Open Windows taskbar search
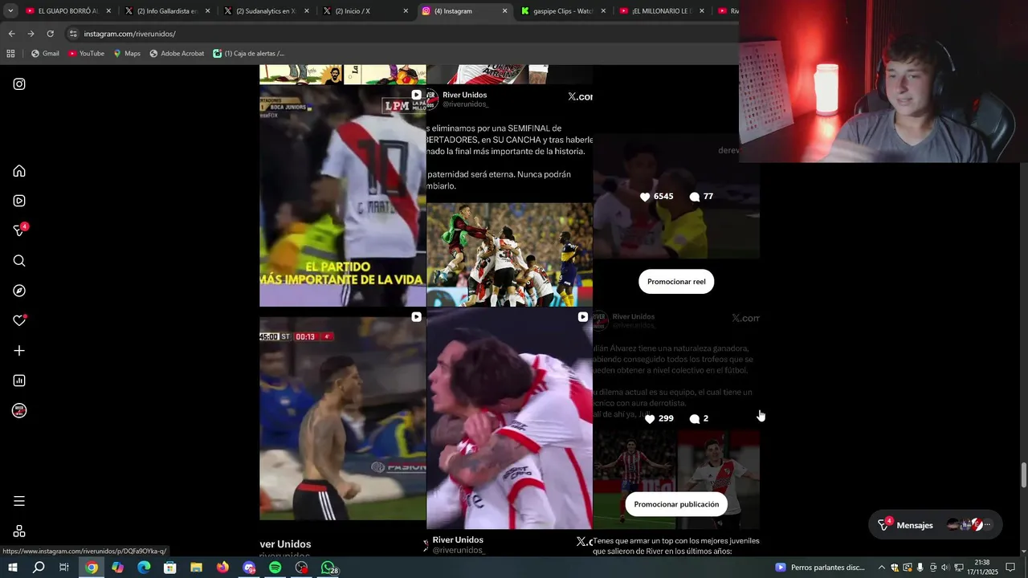The height and width of the screenshot is (578, 1028). point(39,568)
